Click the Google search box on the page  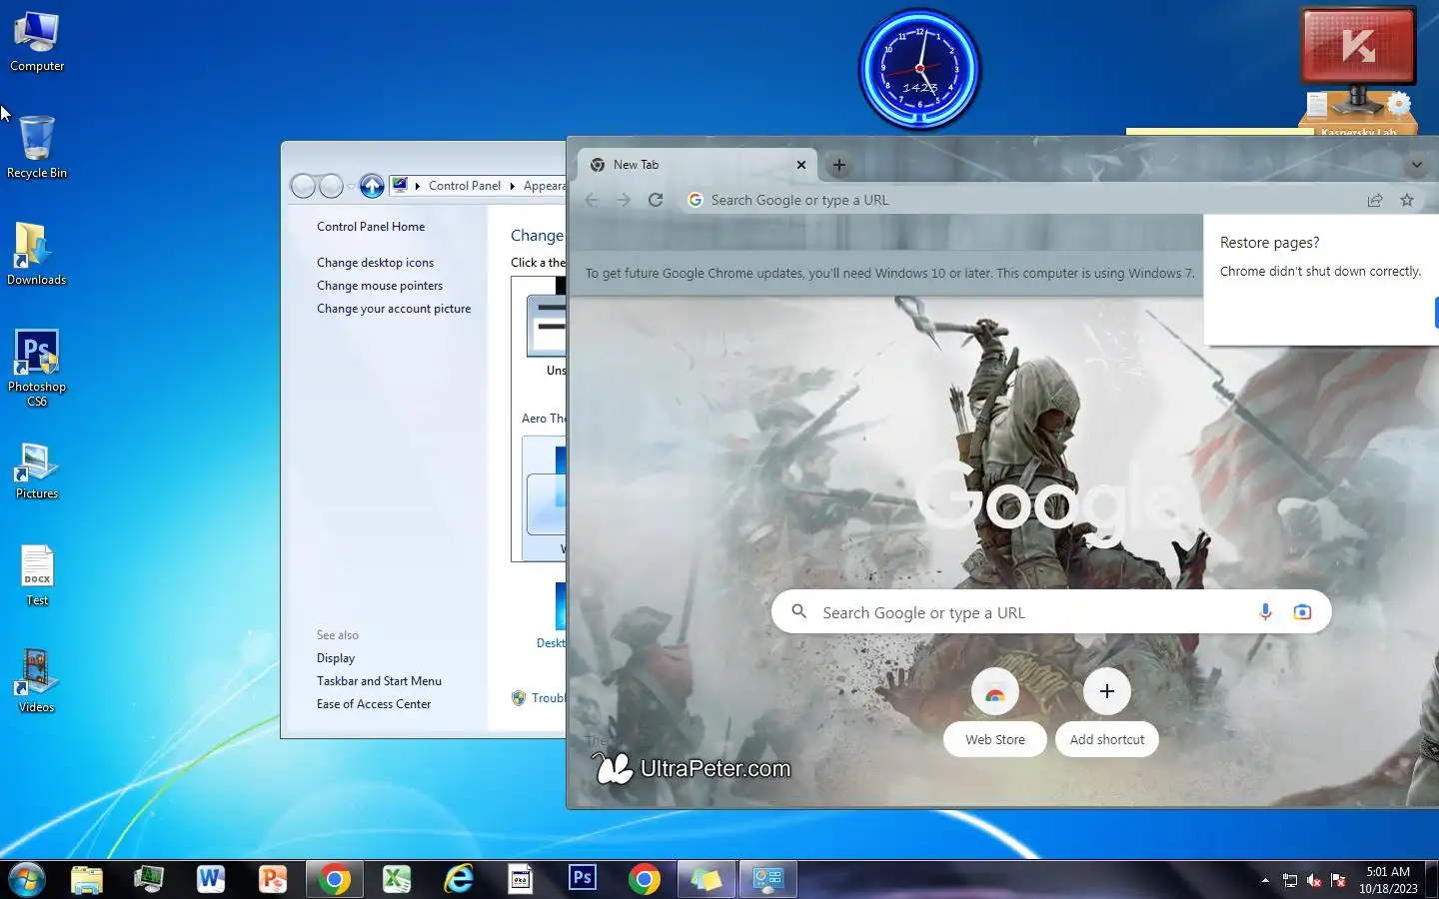tap(1051, 612)
